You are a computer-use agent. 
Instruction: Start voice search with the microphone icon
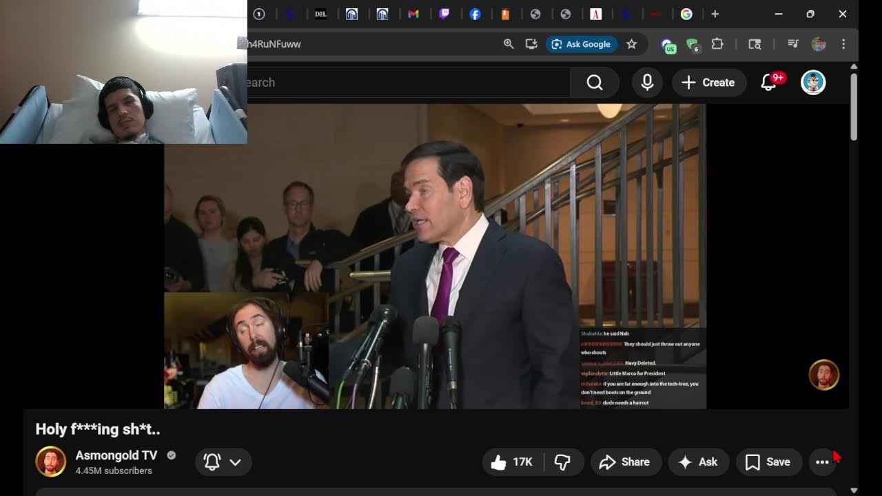[x=647, y=83]
